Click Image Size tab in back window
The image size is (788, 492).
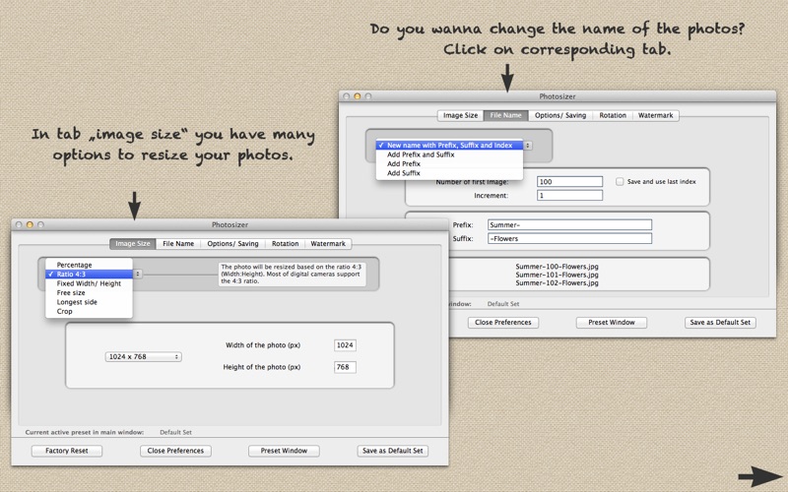pos(460,115)
